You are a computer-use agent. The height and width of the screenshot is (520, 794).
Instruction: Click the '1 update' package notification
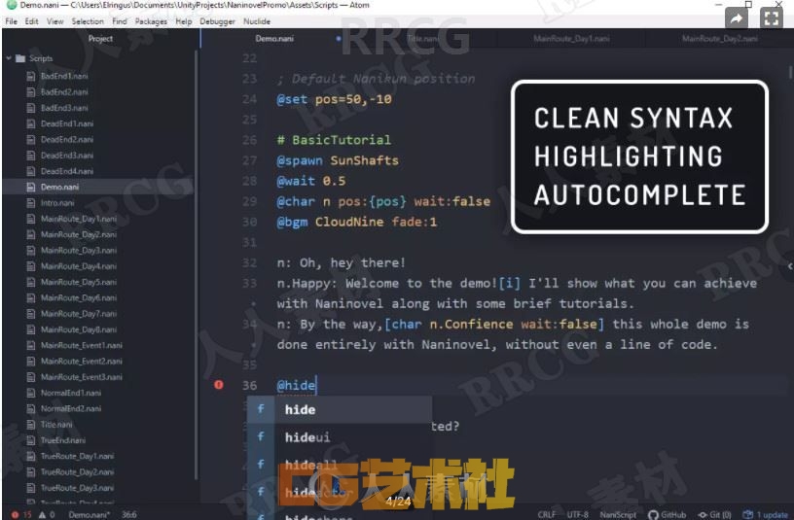pyautogui.click(x=766, y=514)
